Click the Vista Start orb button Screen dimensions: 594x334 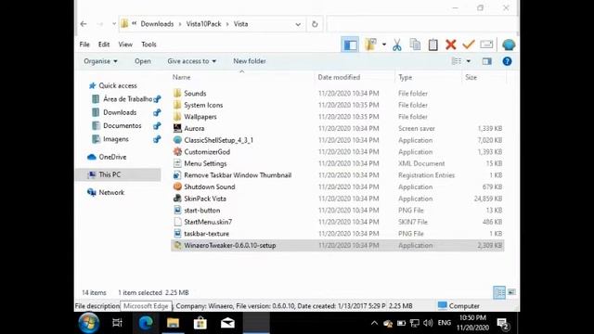coord(89,323)
